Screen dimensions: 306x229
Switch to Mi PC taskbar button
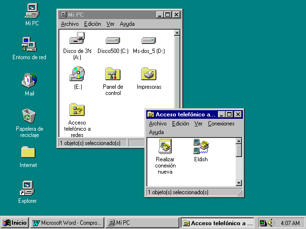[x=142, y=223]
